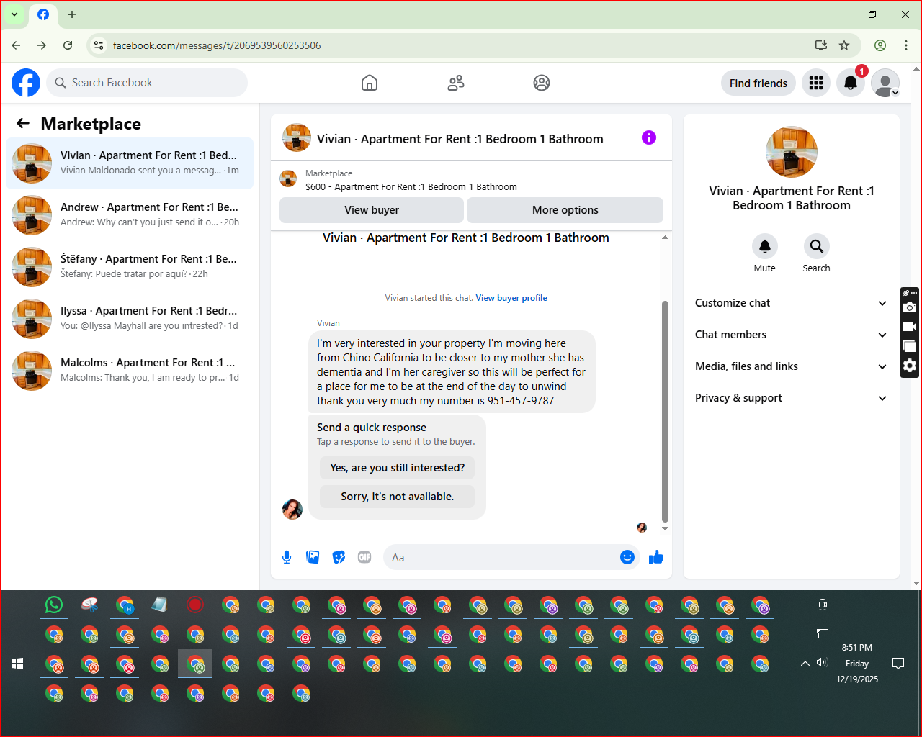922x737 pixels.
Task: Open Notifications bell with badge
Action: [x=851, y=83]
